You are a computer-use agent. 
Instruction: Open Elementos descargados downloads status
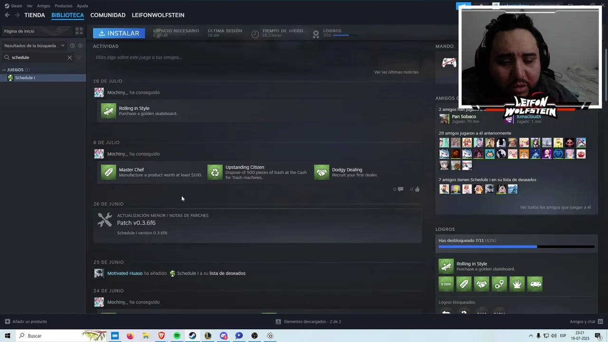(308, 322)
